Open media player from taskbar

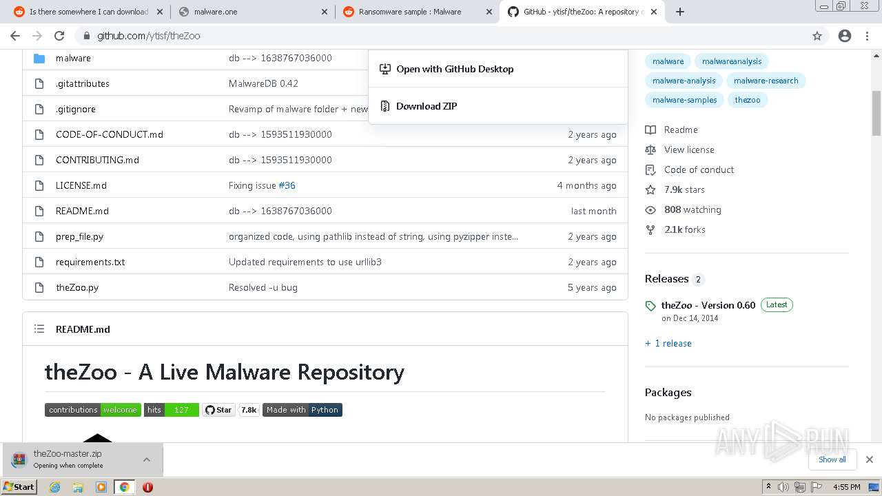101,487
